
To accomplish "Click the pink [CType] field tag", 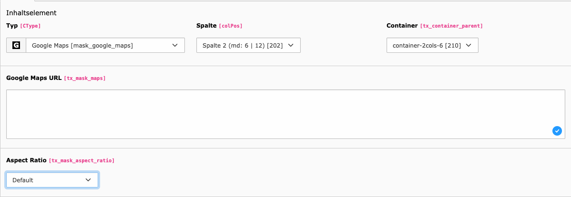I will click(x=28, y=26).
